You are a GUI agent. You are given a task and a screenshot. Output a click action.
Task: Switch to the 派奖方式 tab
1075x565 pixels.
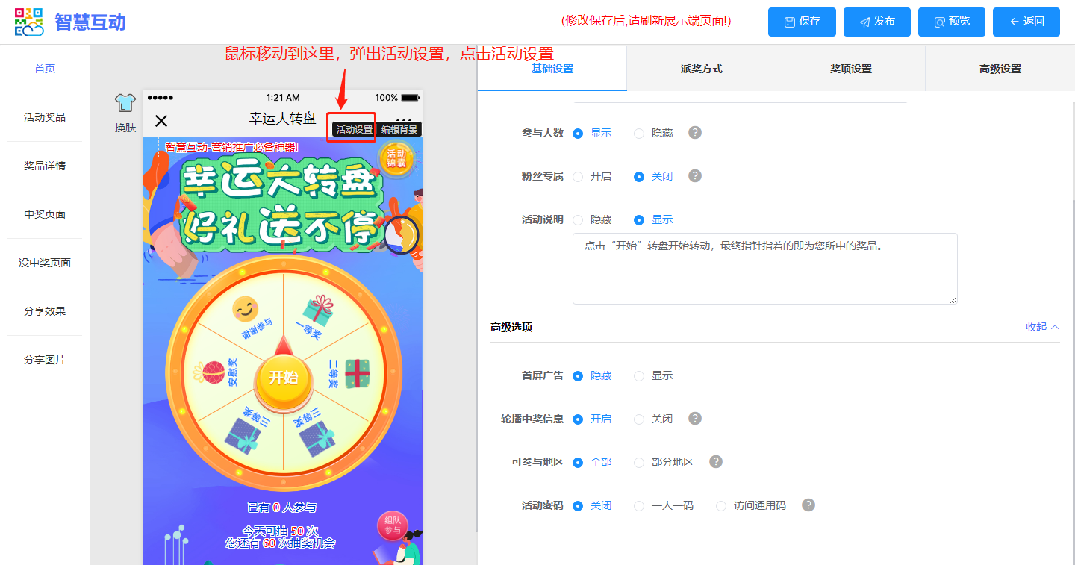701,69
